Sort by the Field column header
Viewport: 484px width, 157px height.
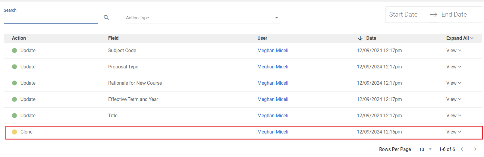coord(113,38)
